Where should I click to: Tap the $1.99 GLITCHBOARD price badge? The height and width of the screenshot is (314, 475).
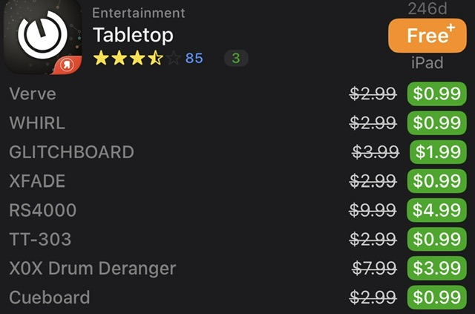(x=438, y=152)
